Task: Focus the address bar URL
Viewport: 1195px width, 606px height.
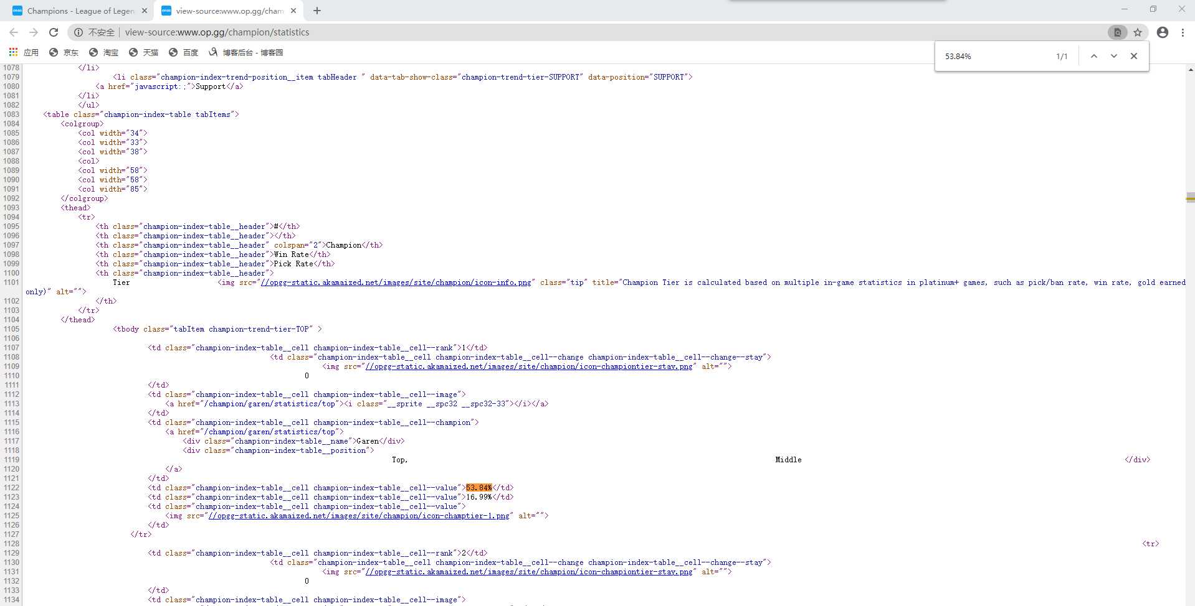Action: (x=217, y=32)
